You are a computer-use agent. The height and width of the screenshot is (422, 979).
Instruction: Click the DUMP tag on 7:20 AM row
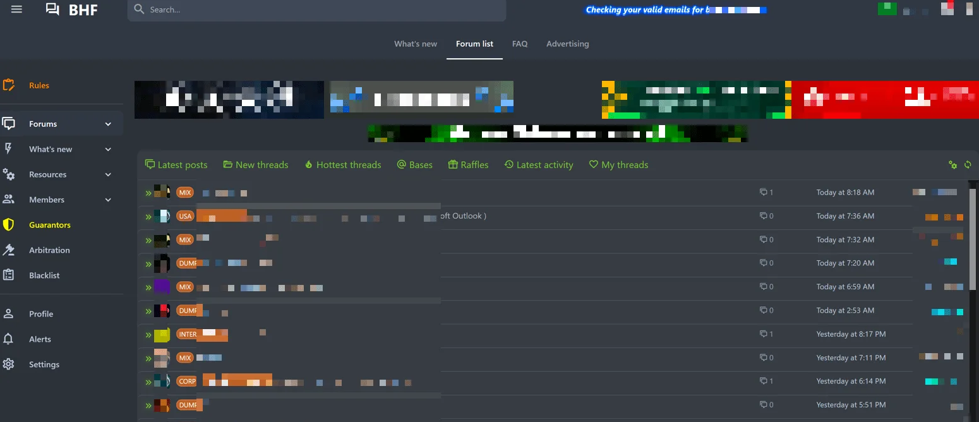[187, 263]
